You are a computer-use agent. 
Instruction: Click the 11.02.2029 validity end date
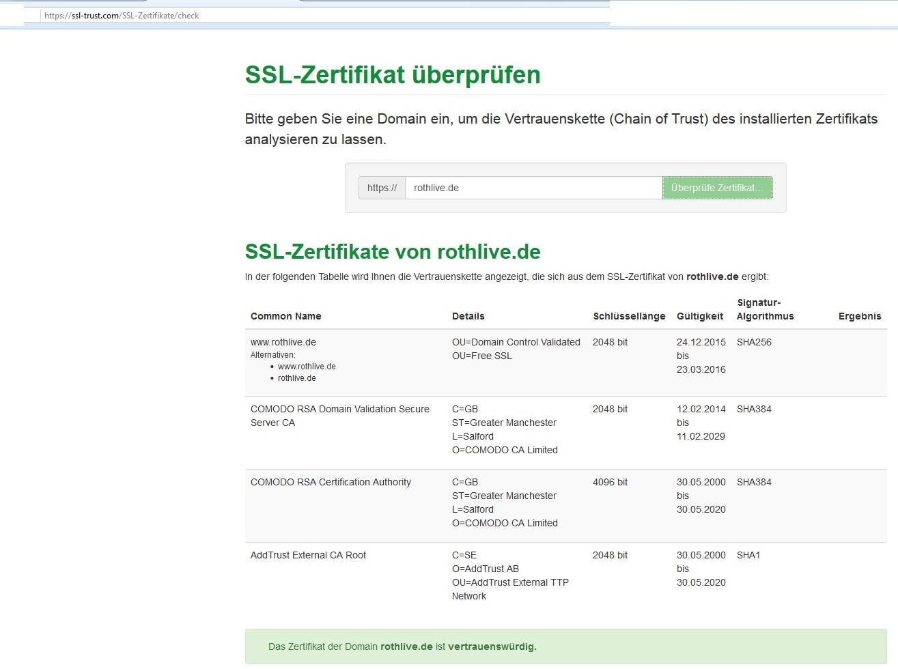pos(701,436)
